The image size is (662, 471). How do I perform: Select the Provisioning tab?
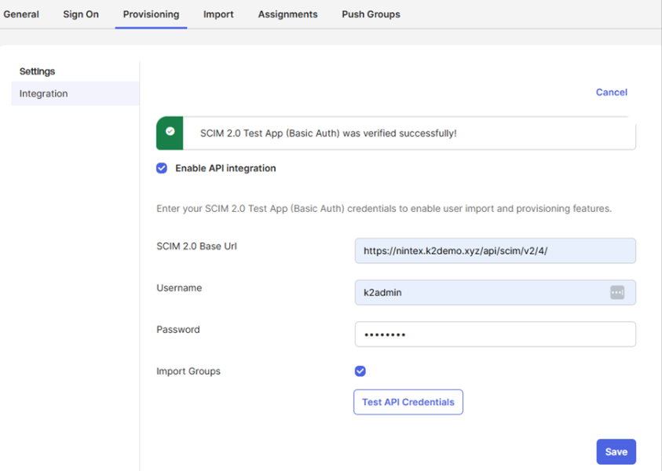pyautogui.click(x=151, y=14)
